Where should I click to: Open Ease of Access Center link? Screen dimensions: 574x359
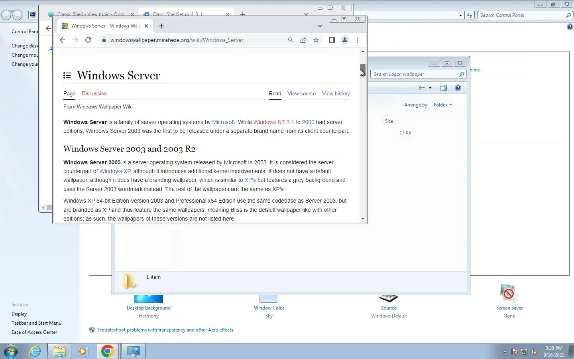34,332
